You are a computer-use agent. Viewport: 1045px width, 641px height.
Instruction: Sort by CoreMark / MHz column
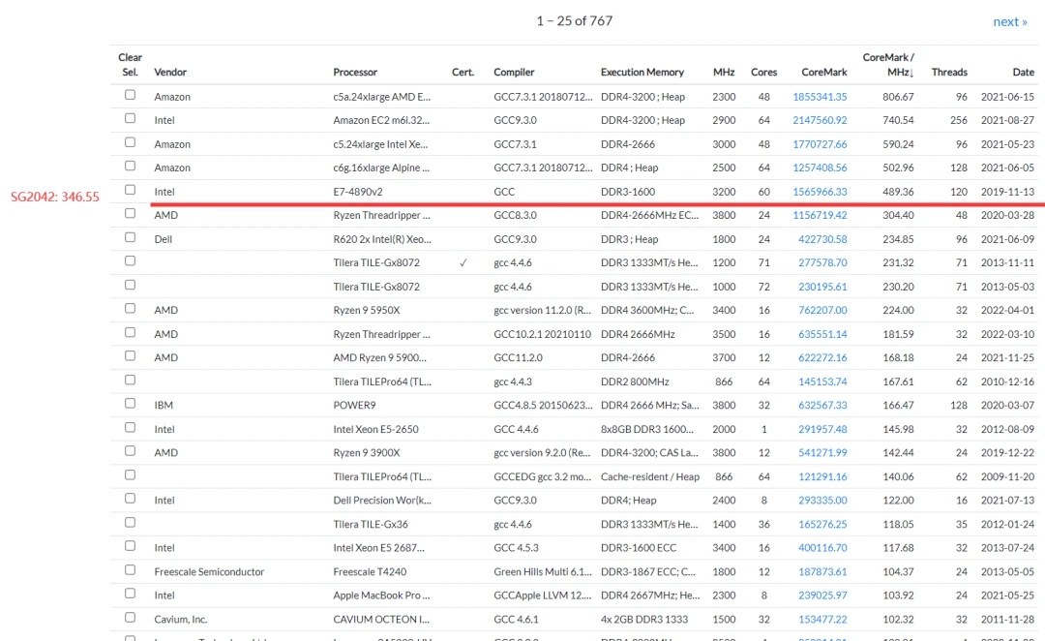tap(888, 65)
